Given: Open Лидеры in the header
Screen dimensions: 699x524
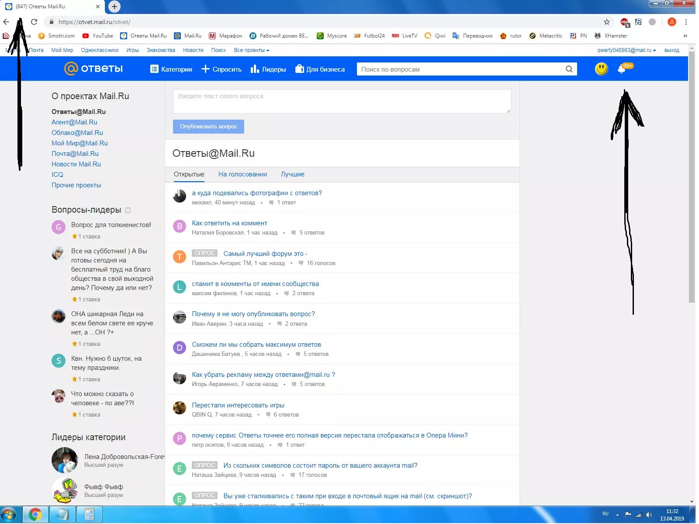Looking at the screenshot, I should (x=268, y=69).
